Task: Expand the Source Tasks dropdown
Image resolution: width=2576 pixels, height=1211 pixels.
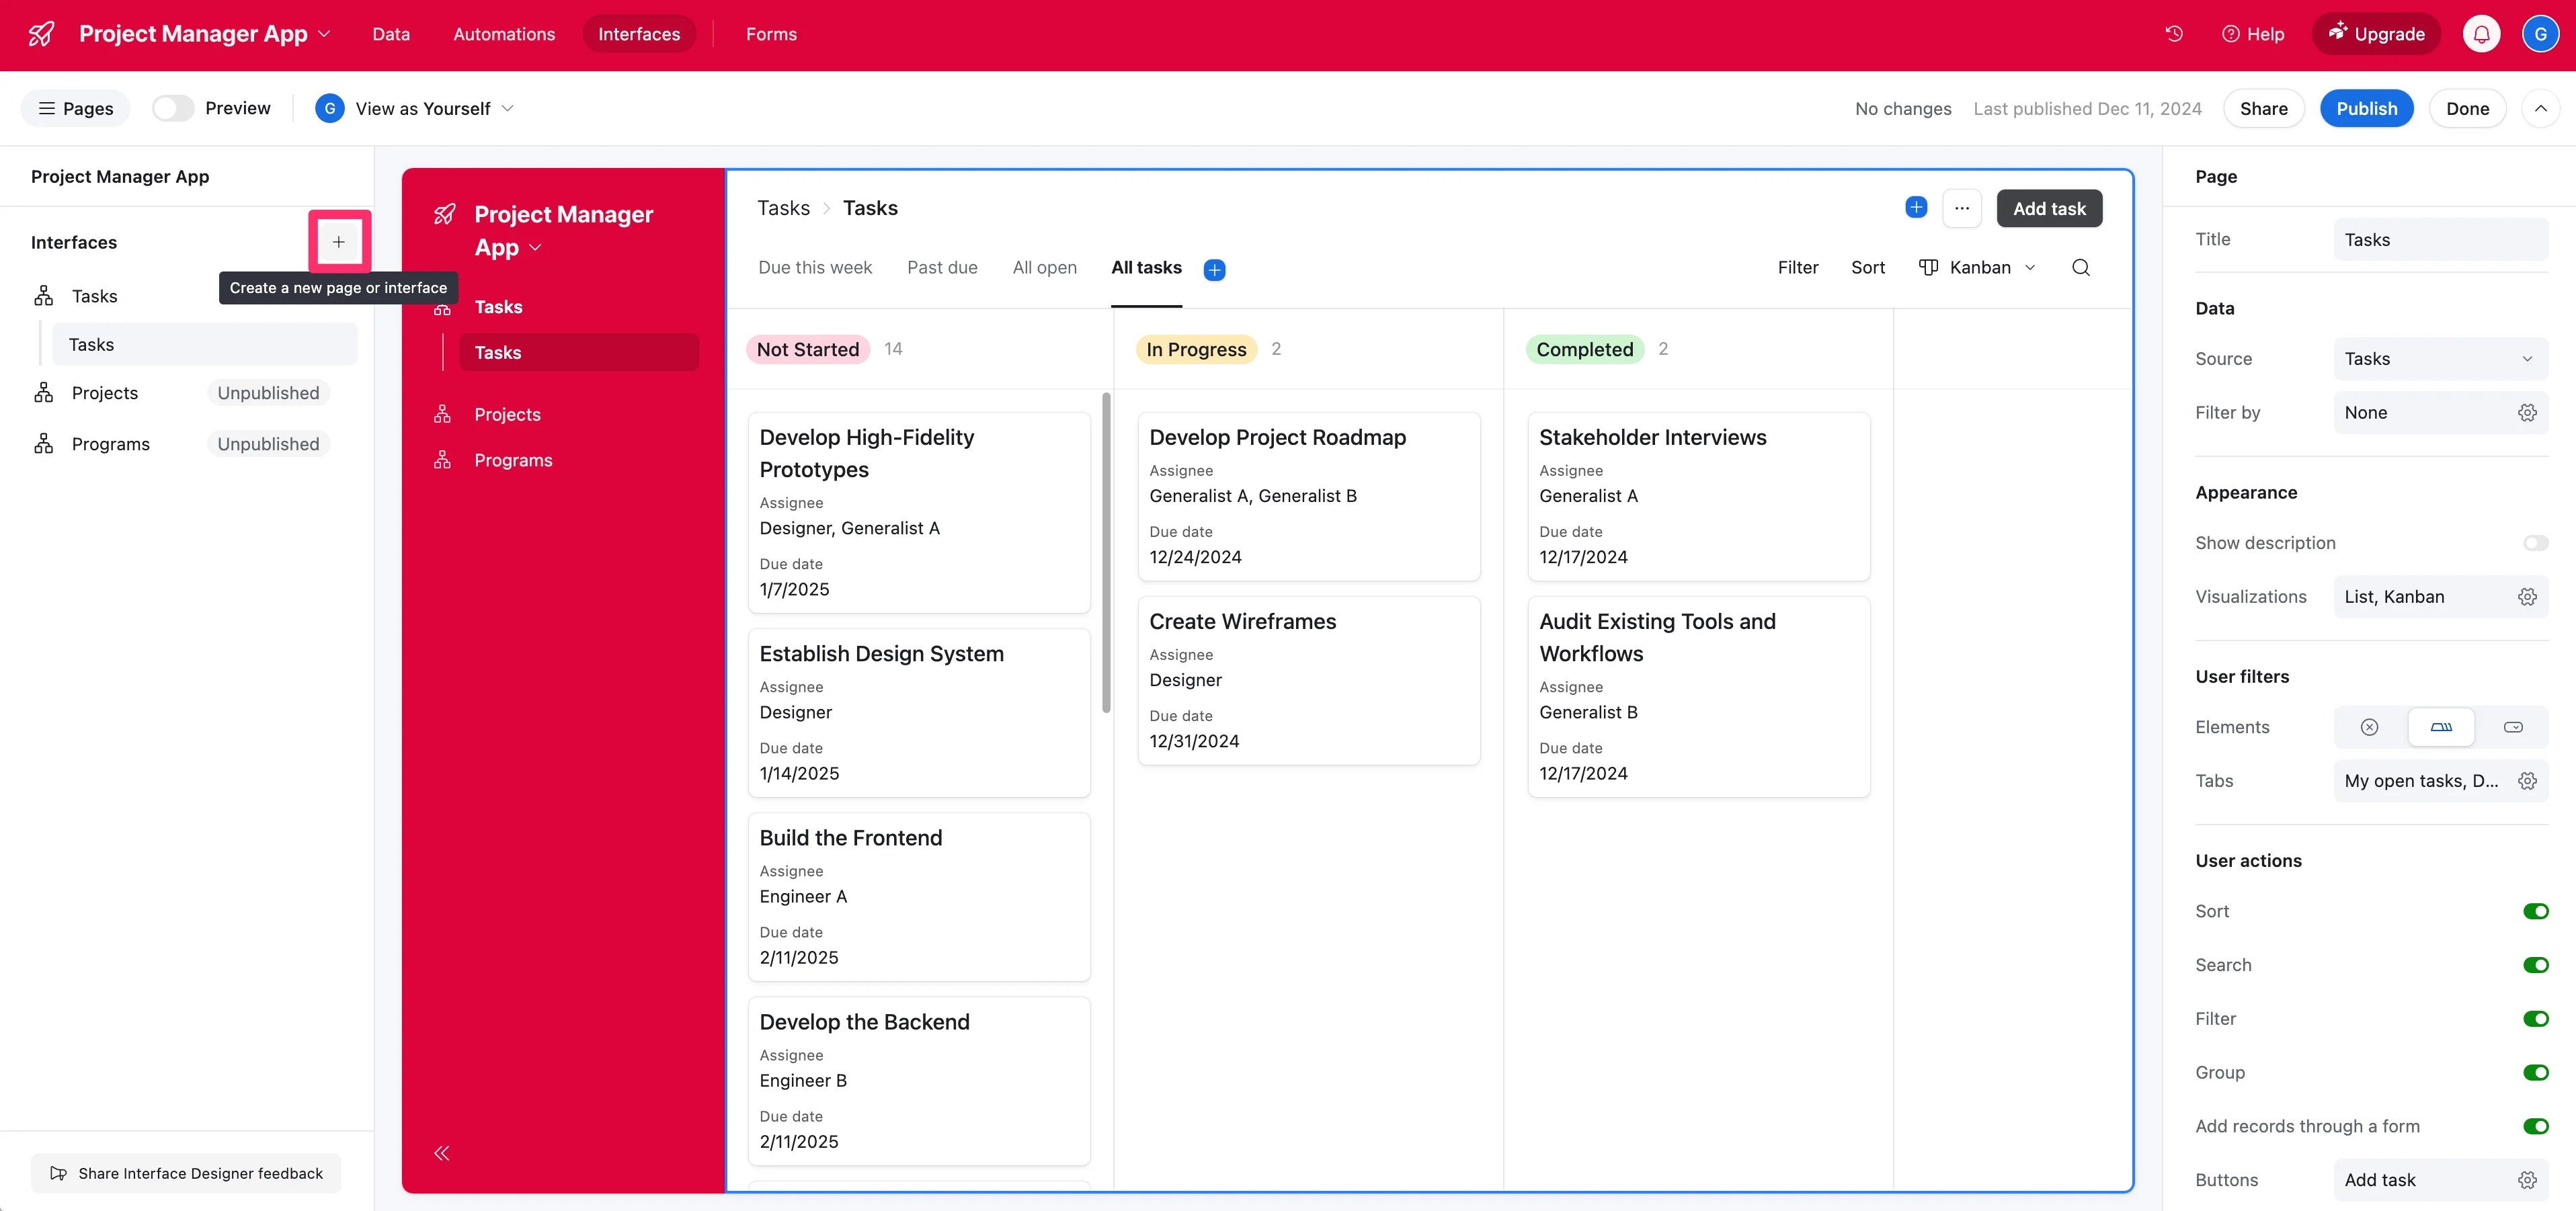Action: point(2440,359)
